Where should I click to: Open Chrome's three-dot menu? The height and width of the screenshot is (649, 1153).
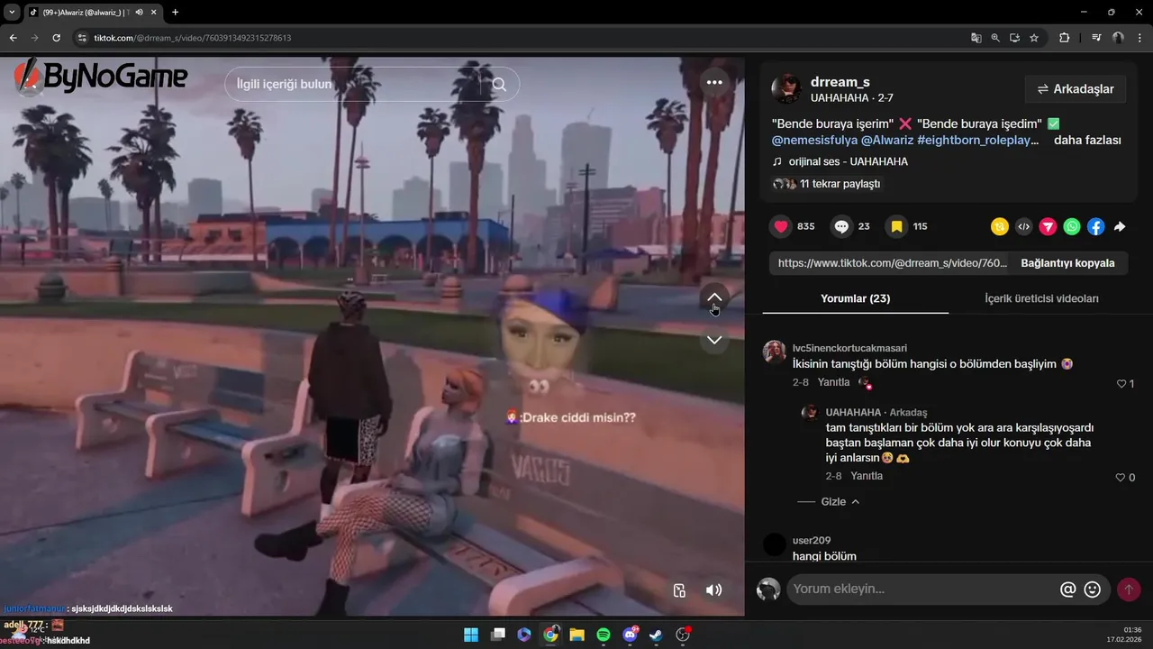pos(1139,38)
